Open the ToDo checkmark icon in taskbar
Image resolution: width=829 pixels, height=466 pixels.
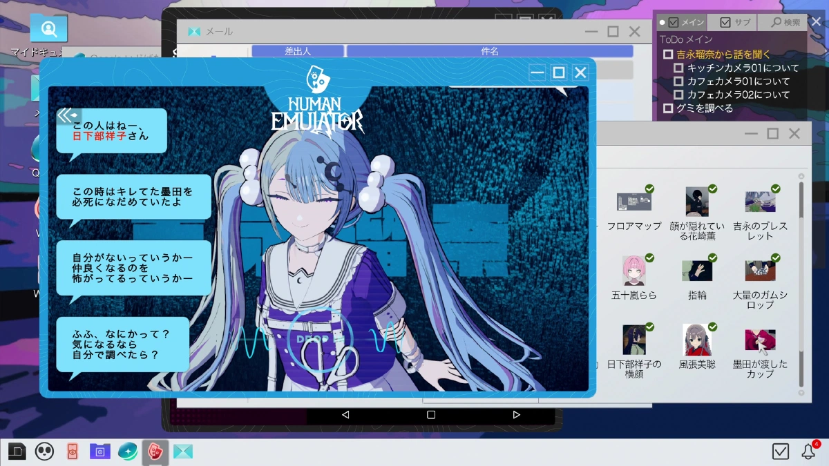pyautogui.click(x=781, y=452)
